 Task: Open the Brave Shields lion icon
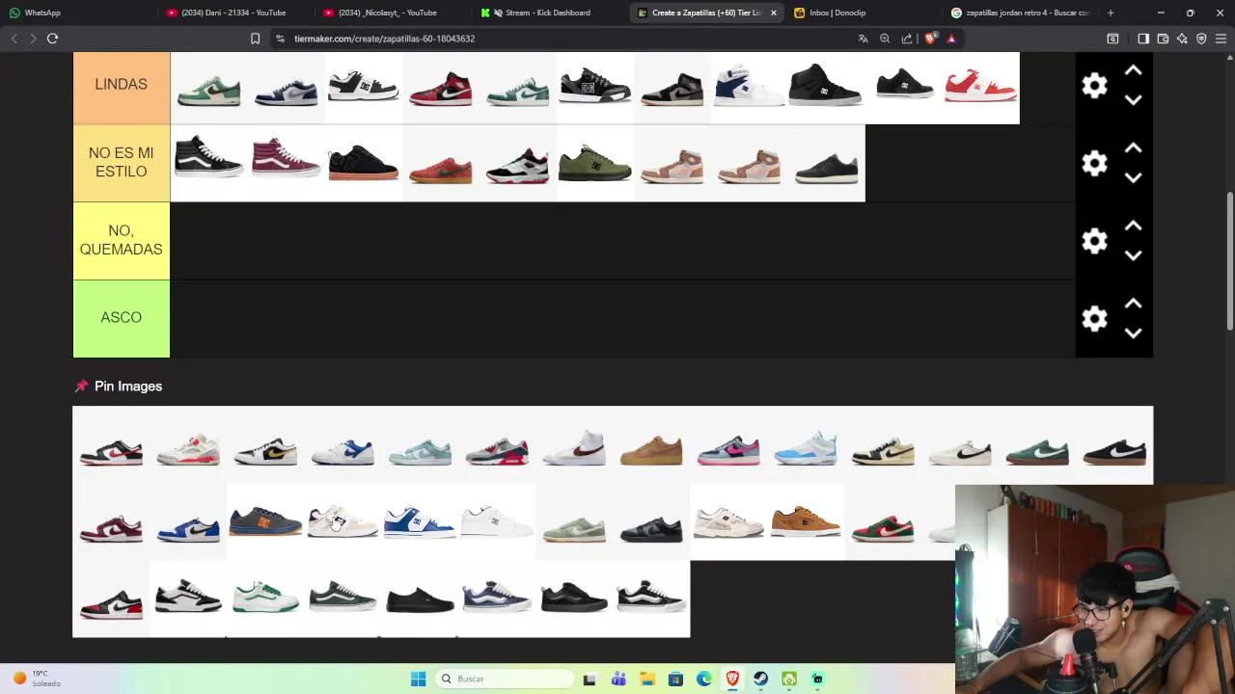click(930, 39)
